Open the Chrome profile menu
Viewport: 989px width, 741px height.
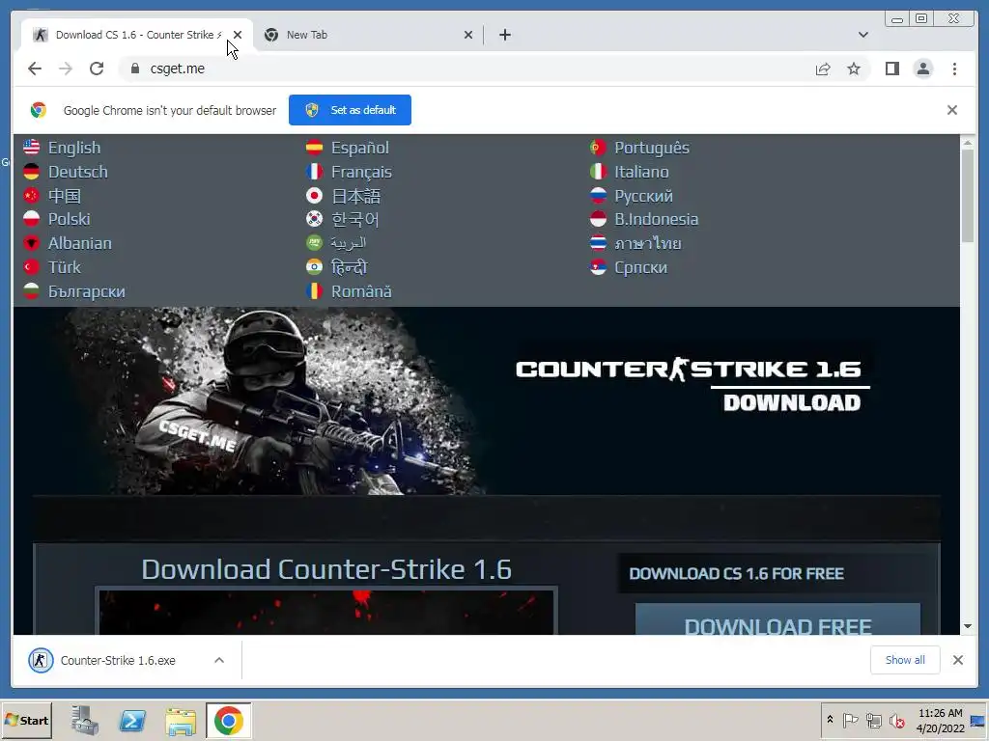point(922,69)
